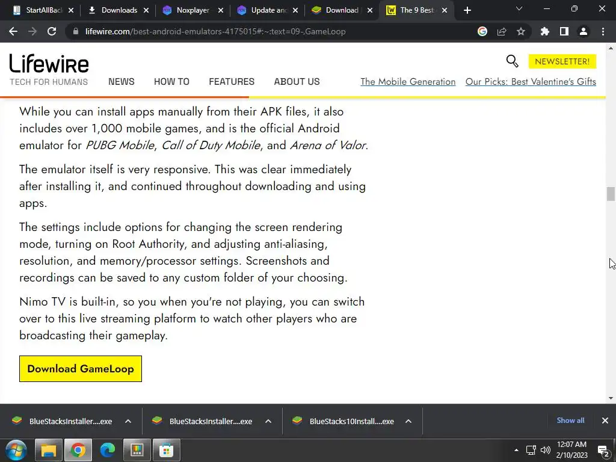Open network icon in system tray
Screen dimensions: 616x462
click(531, 450)
